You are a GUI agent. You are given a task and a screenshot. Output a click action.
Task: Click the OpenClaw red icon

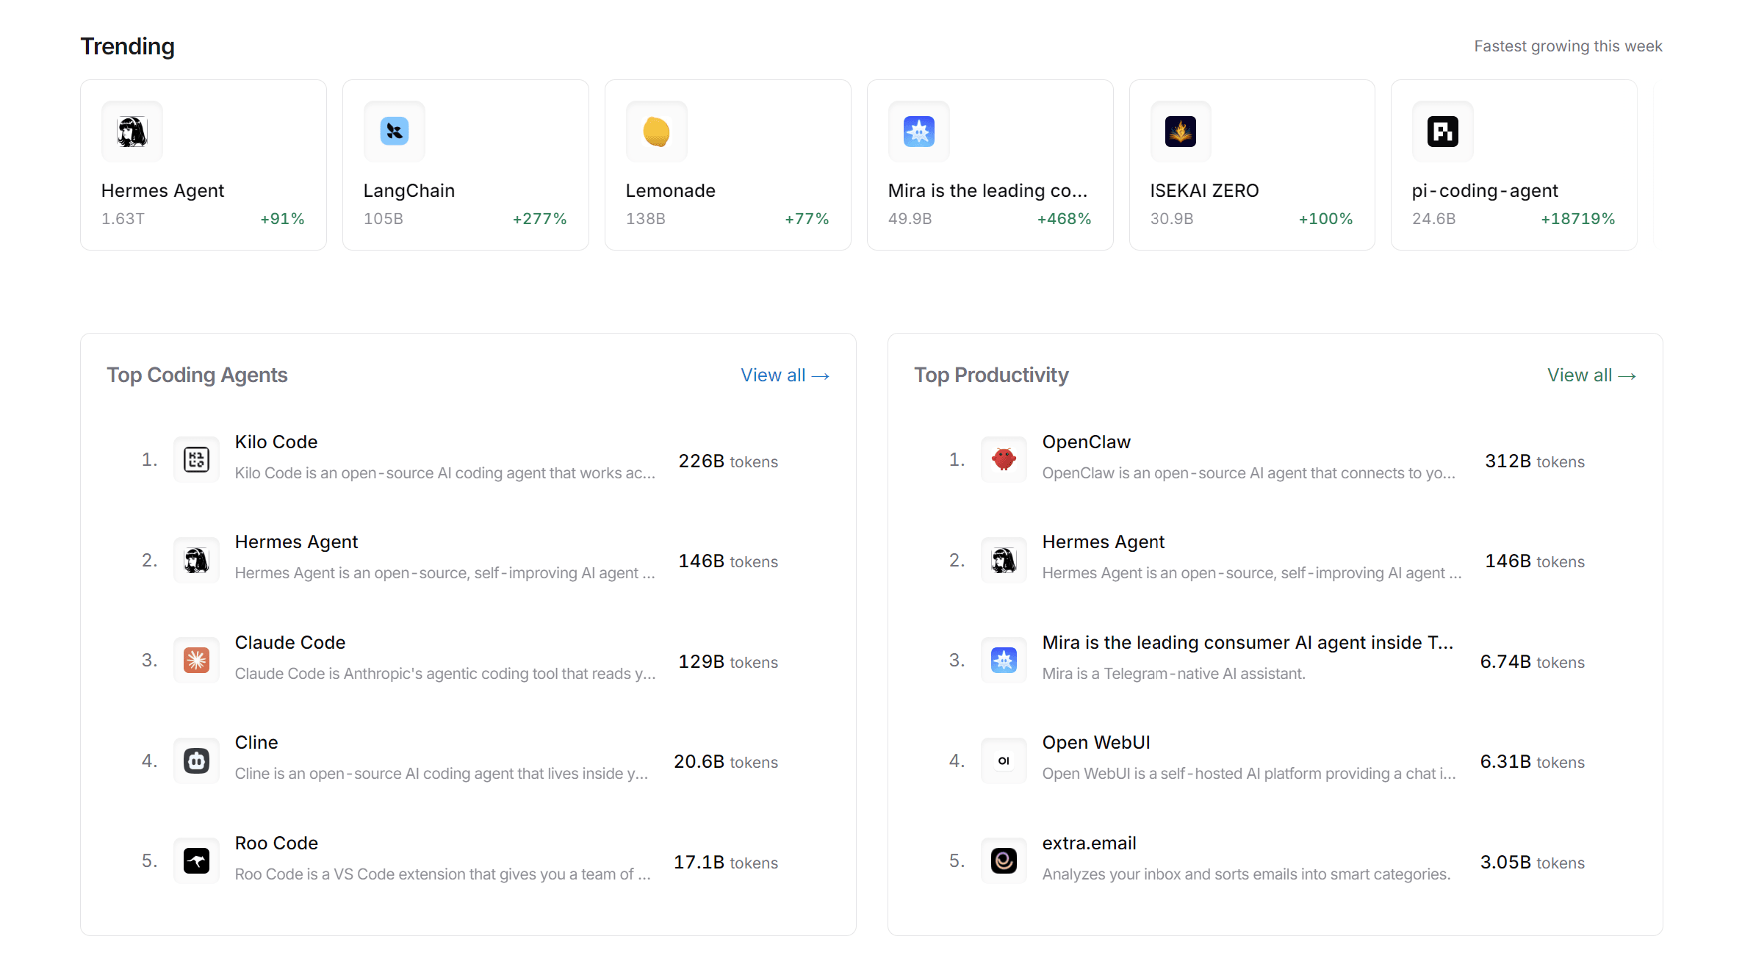(1004, 460)
